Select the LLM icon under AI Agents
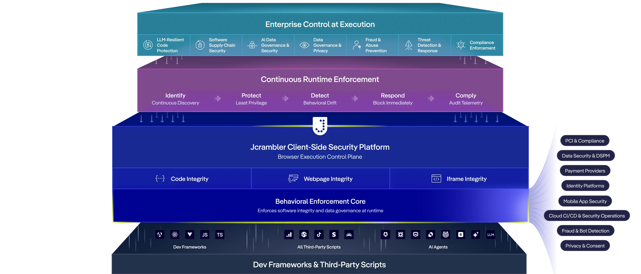 491,234
